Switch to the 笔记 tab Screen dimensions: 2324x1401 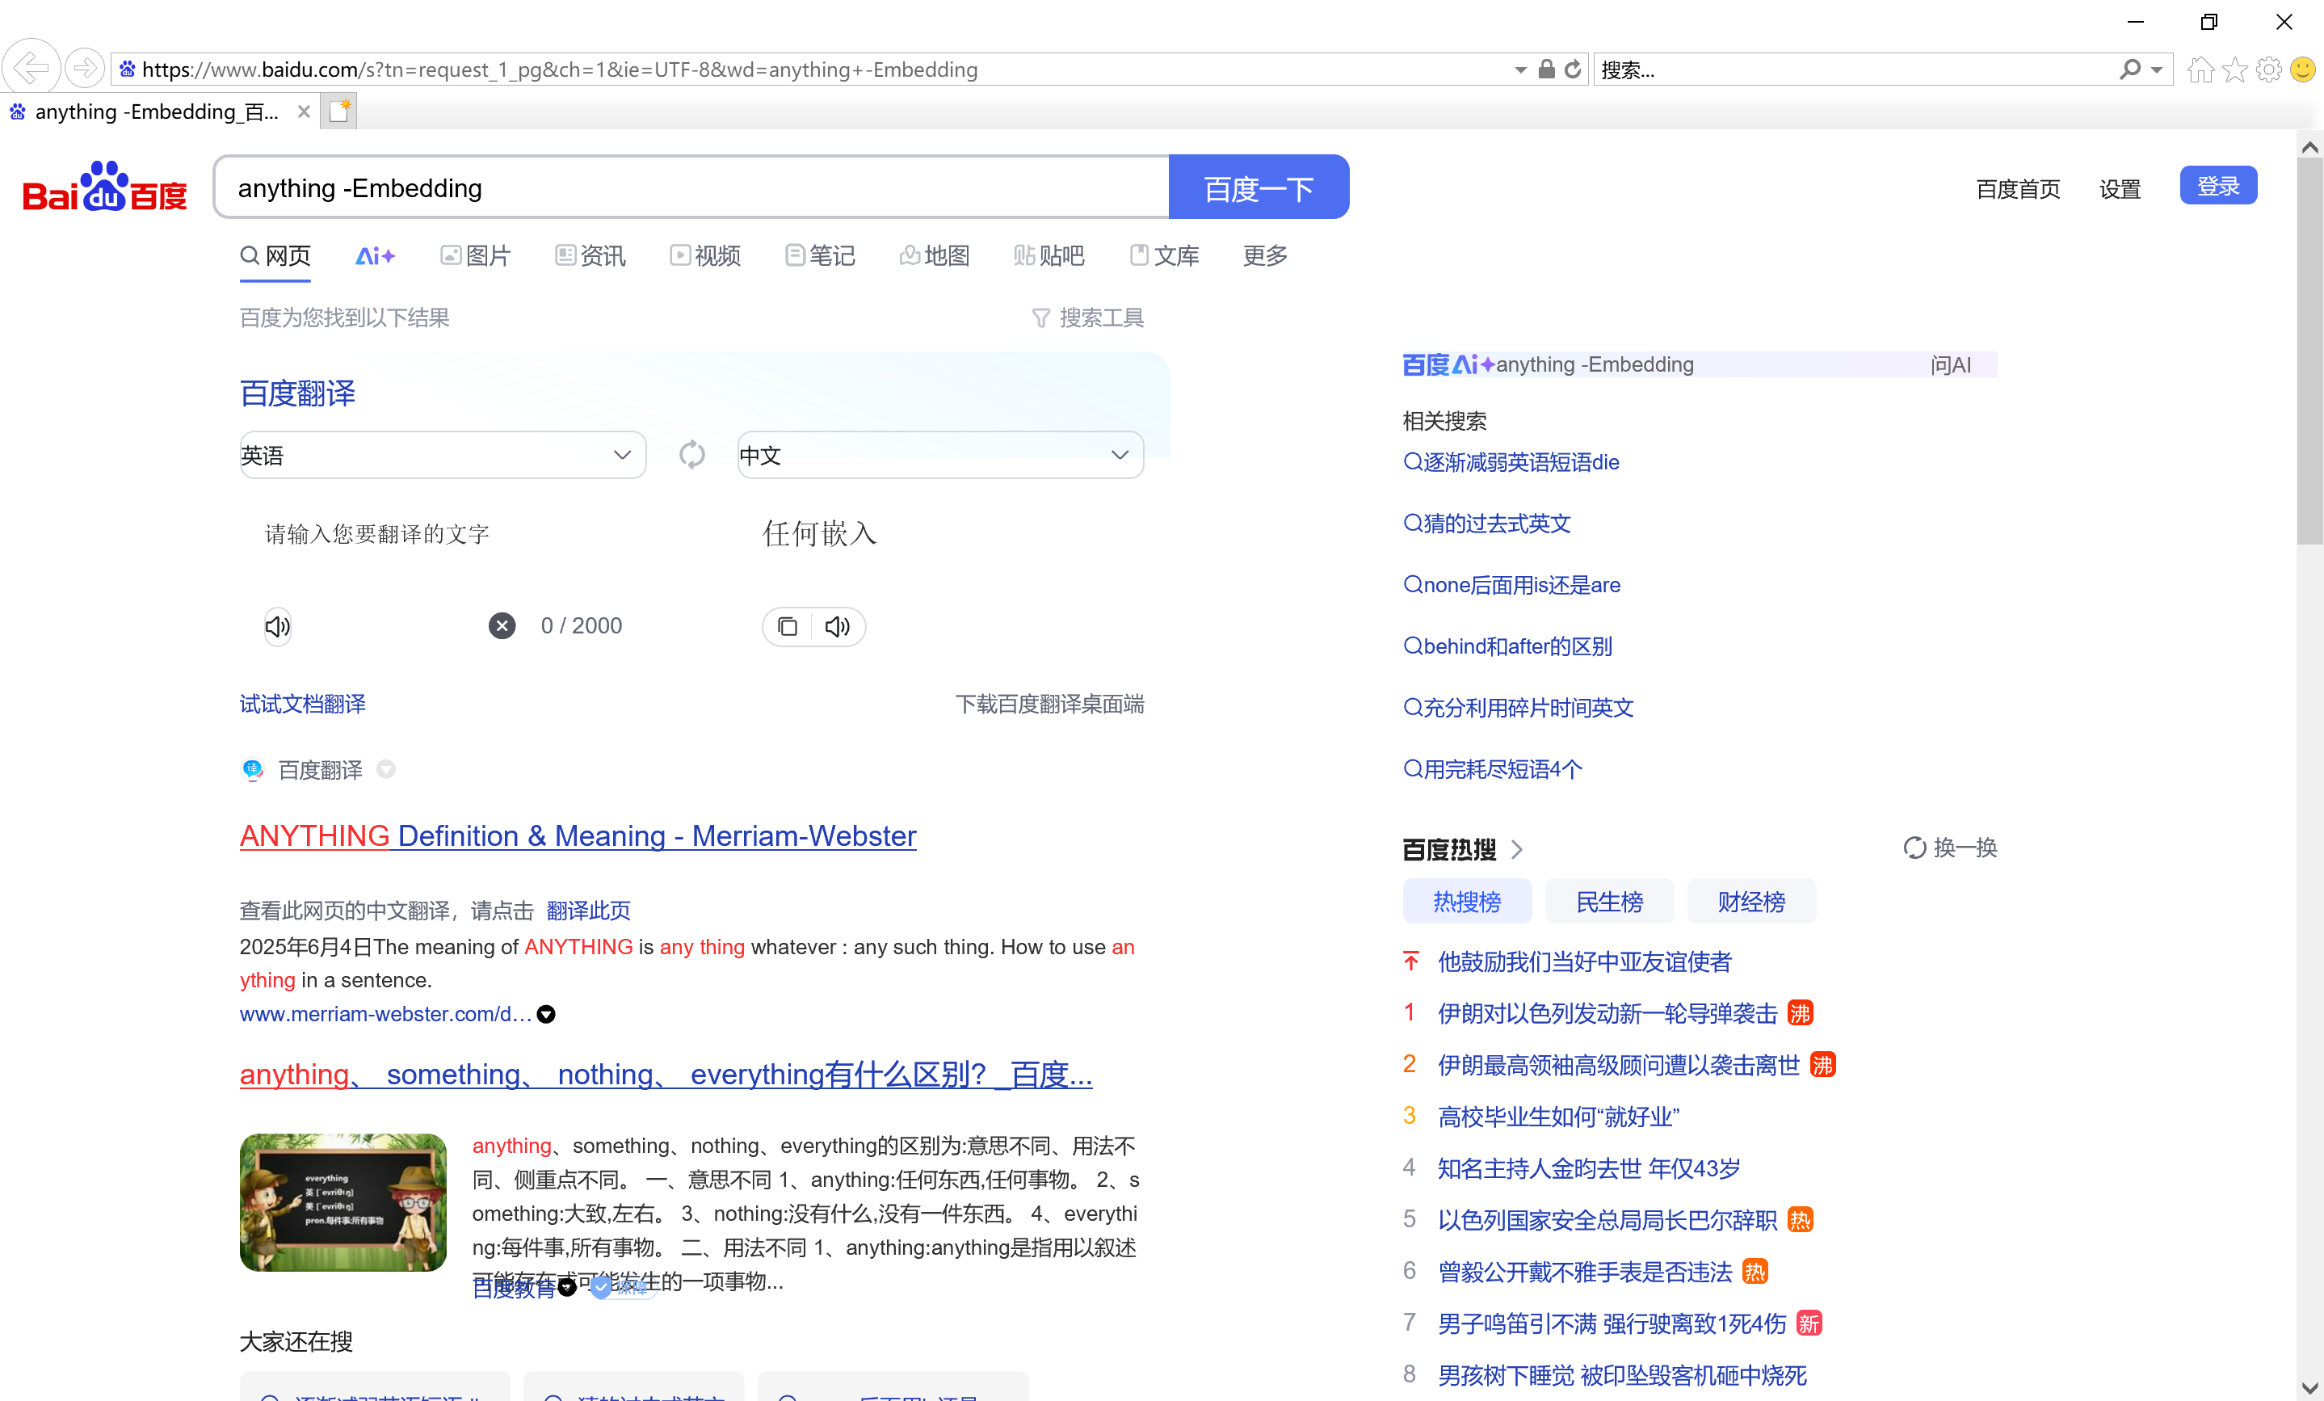[821, 255]
